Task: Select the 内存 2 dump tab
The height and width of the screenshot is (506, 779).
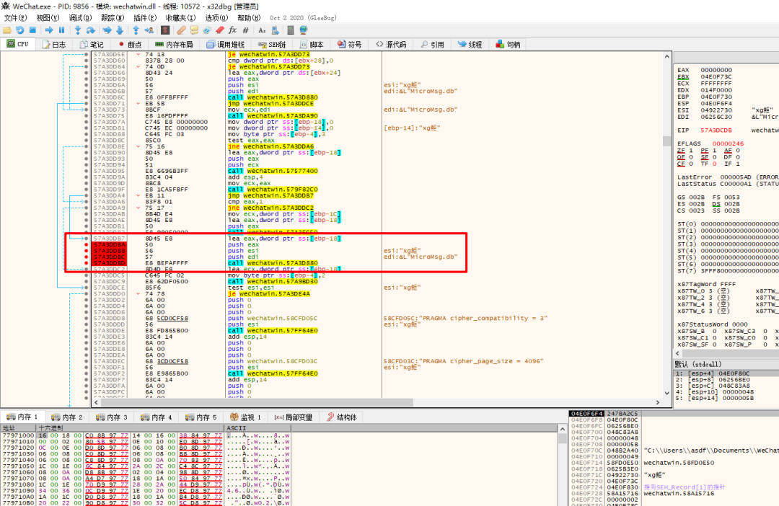Action: [x=67, y=417]
